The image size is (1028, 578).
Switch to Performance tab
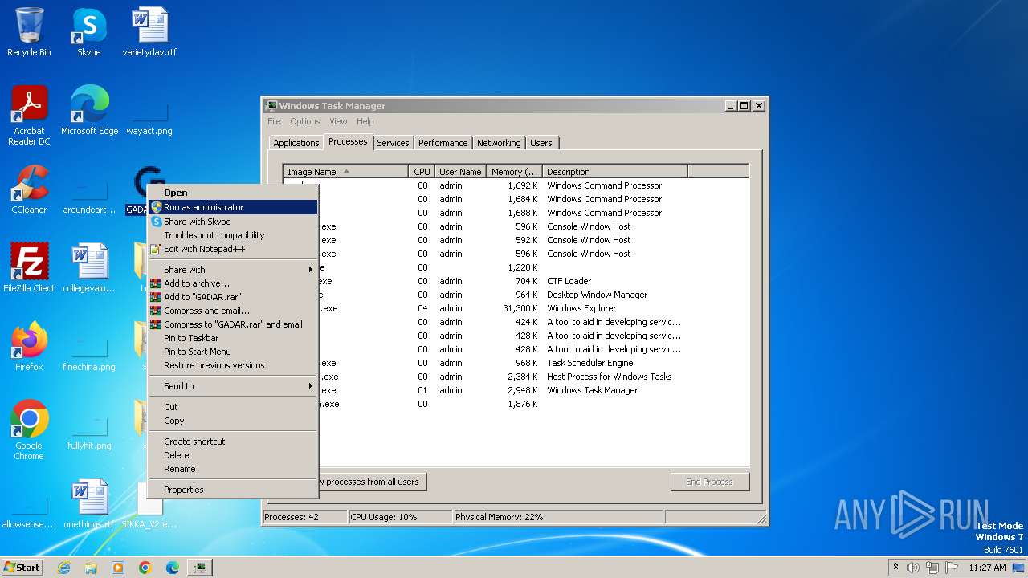tap(443, 143)
